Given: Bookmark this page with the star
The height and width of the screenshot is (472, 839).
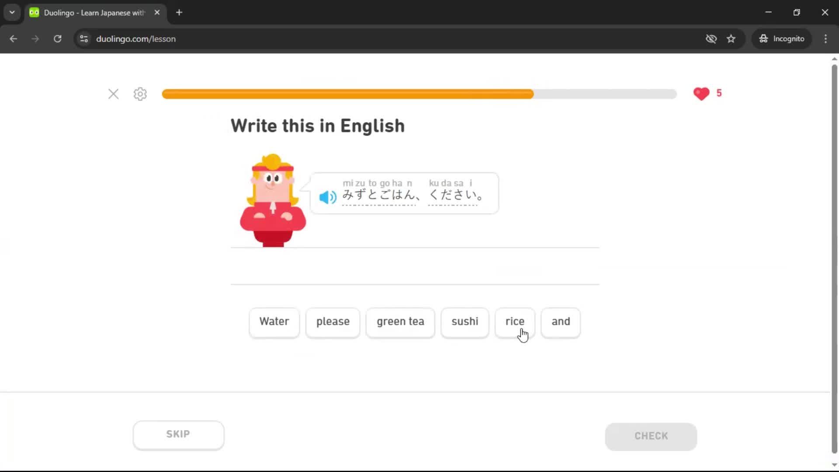Looking at the screenshot, I should coord(731,38).
